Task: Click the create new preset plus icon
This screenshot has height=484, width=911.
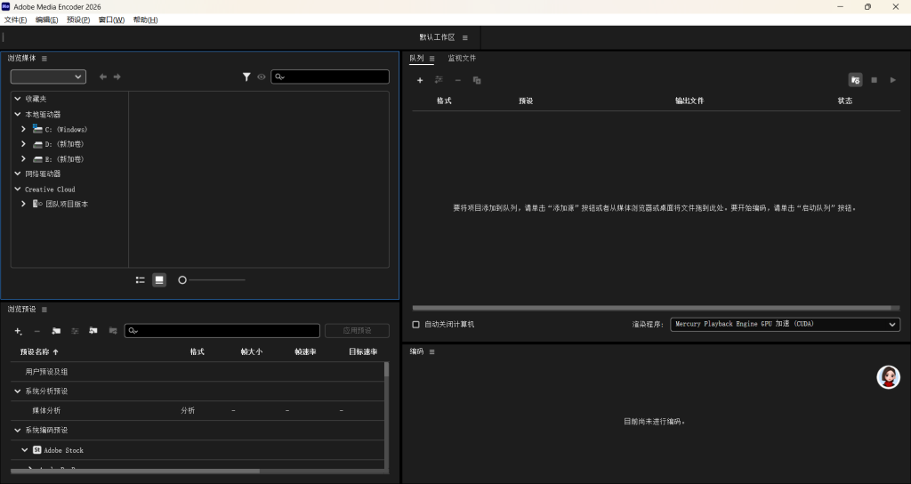Action: [18, 331]
